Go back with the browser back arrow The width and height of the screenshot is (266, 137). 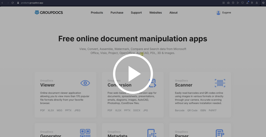point(2,3)
